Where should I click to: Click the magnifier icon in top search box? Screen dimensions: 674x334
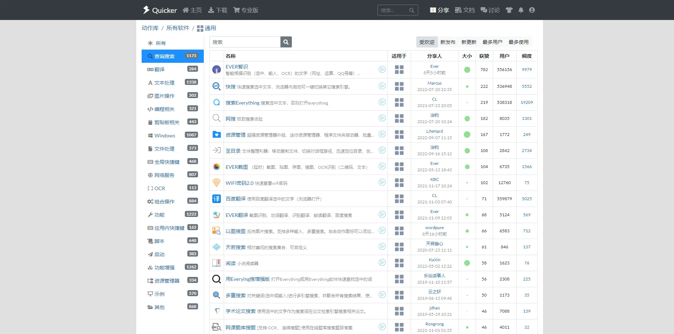coord(411,10)
